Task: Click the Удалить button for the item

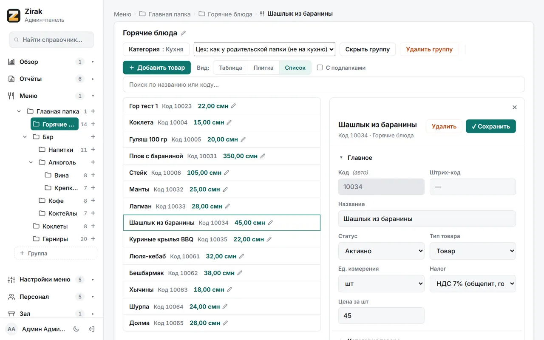Action: [444, 126]
